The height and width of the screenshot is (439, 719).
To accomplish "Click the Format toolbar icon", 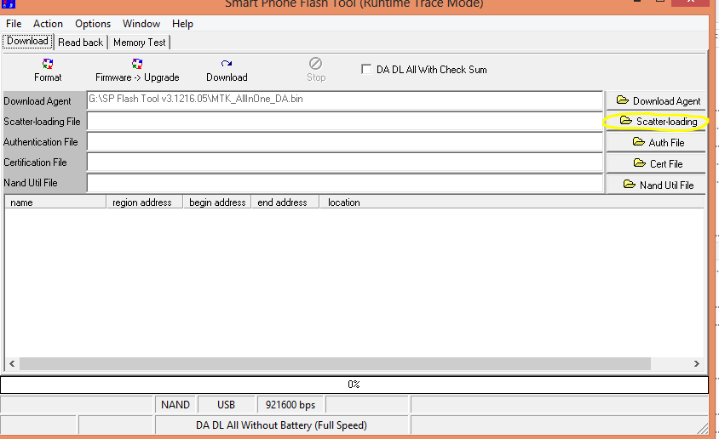I will [47, 64].
